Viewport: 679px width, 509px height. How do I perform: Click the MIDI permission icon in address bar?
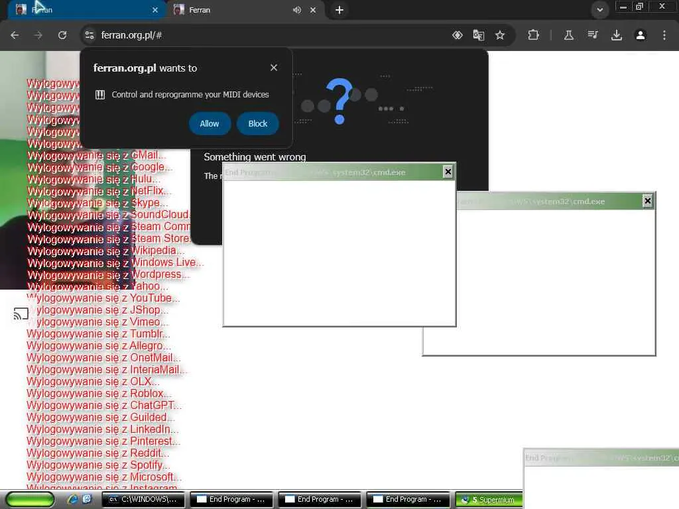(458, 35)
